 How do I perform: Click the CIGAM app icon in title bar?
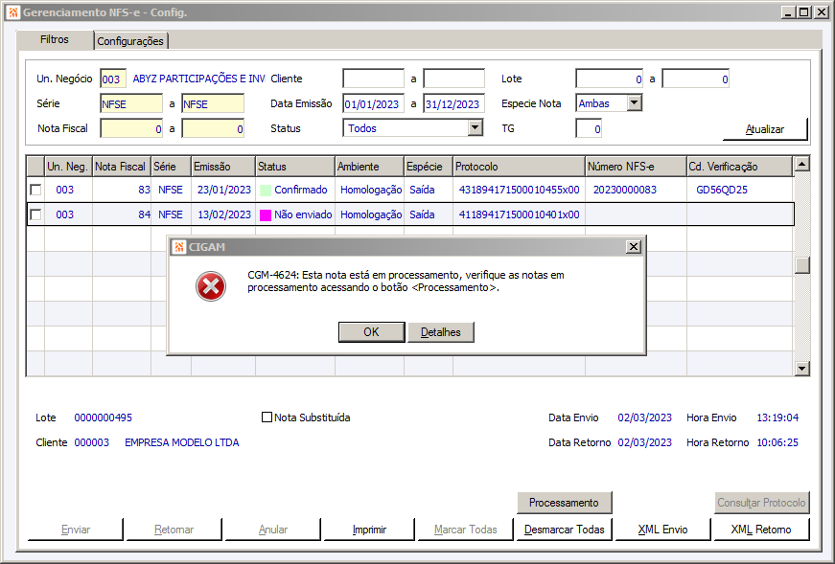(x=12, y=11)
